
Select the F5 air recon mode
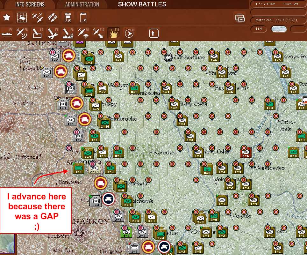click(22, 33)
